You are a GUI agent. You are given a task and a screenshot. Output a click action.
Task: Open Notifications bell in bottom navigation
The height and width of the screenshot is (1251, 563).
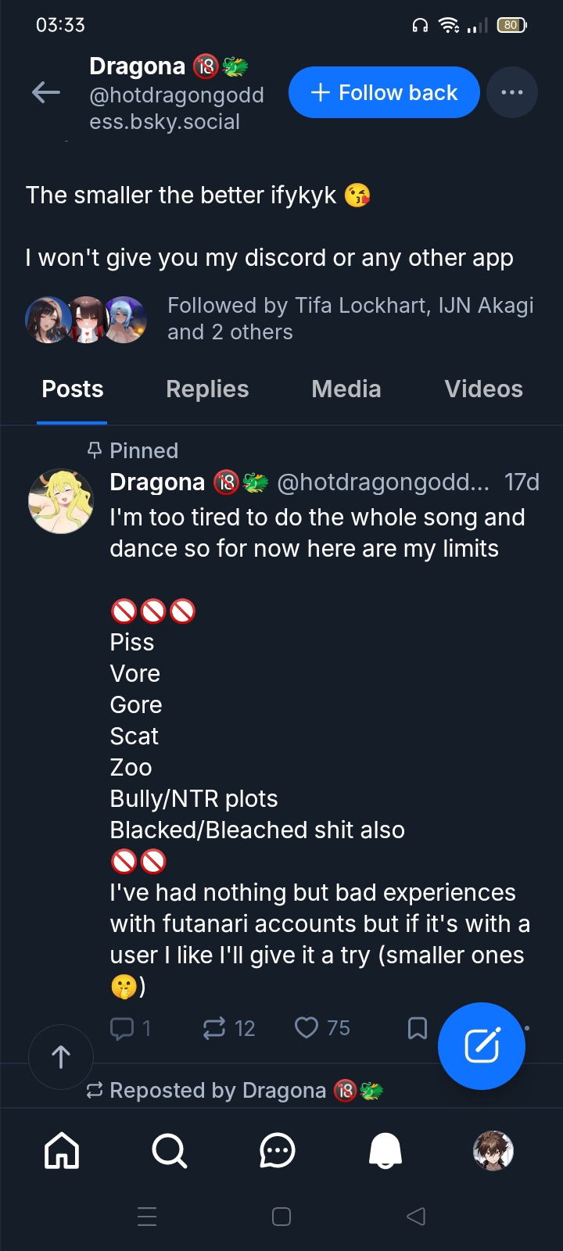pyautogui.click(x=385, y=1151)
